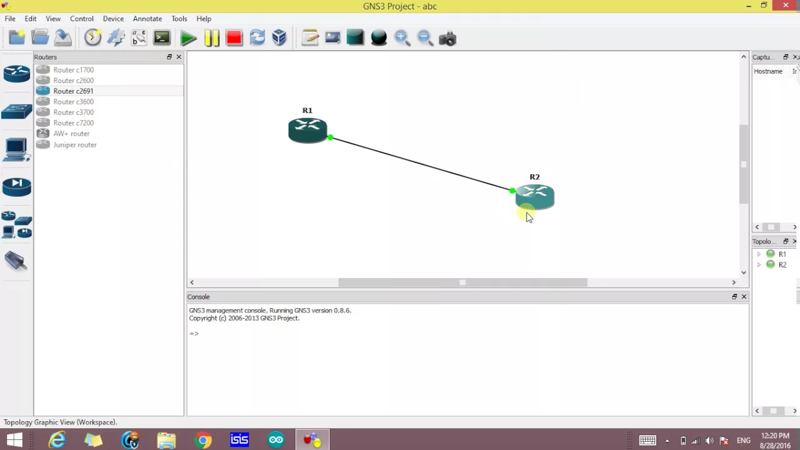Open console to all devices icon

[162, 38]
